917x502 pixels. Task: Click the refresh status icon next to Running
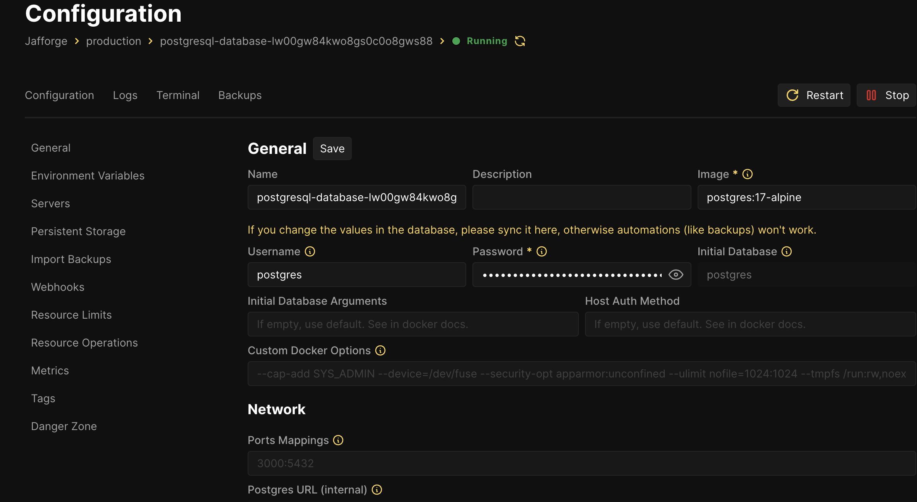point(520,41)
